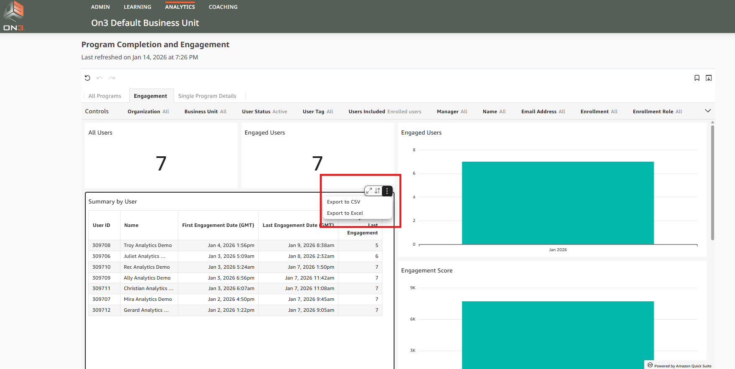Click the reset dashboard icon
Screen dimensions: 735x369
click(87, 78)
